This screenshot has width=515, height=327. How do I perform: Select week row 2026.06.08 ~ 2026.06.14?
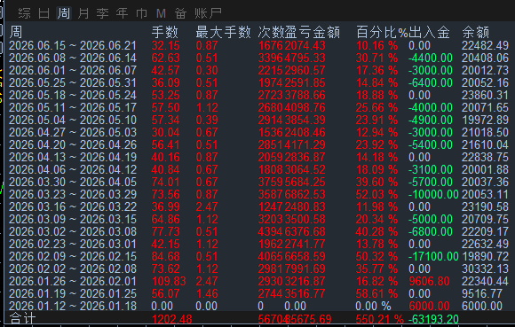coord(258,58)
